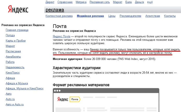Open the Баян link
Viewport: 181px width, 112px height.
click(x=128, y=2)
